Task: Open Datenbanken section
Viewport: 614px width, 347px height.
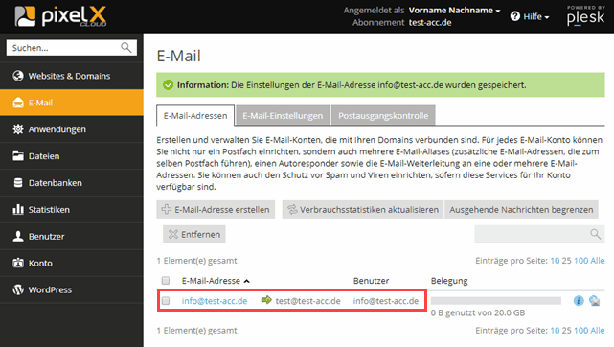Action: coord(72,183)
